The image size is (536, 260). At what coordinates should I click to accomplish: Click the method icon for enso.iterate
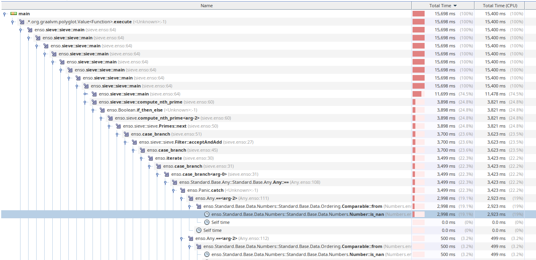click(x=150, y=158)
